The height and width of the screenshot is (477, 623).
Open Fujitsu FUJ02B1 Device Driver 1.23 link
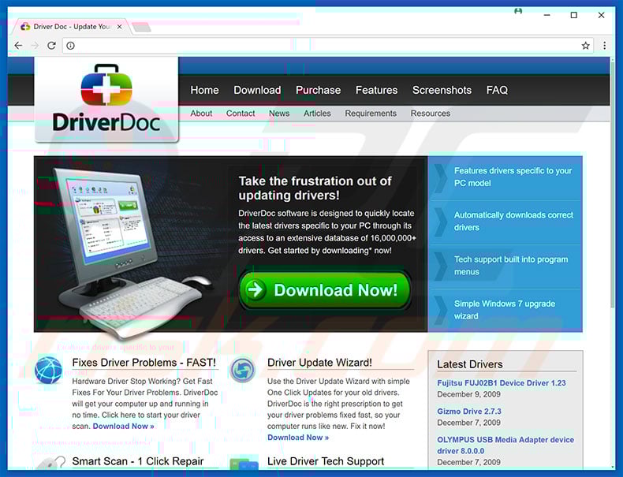[502, 383]
